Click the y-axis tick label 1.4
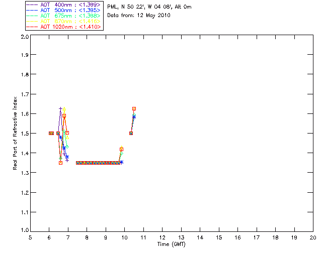322x257 pixels. [25, 153]
